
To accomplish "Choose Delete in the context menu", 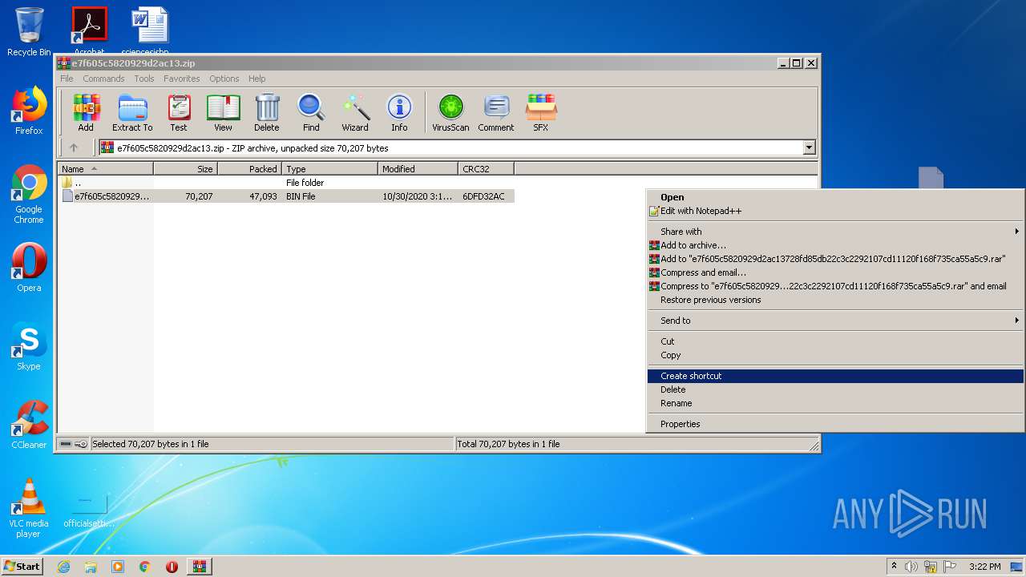I will click(x=835, y=389).
